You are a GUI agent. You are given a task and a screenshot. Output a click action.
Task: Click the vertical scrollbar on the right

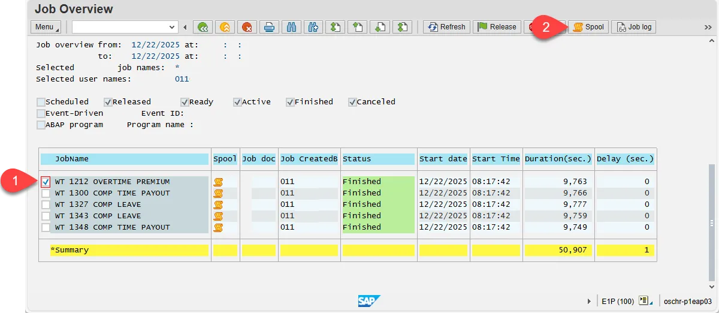pos(711,221)
